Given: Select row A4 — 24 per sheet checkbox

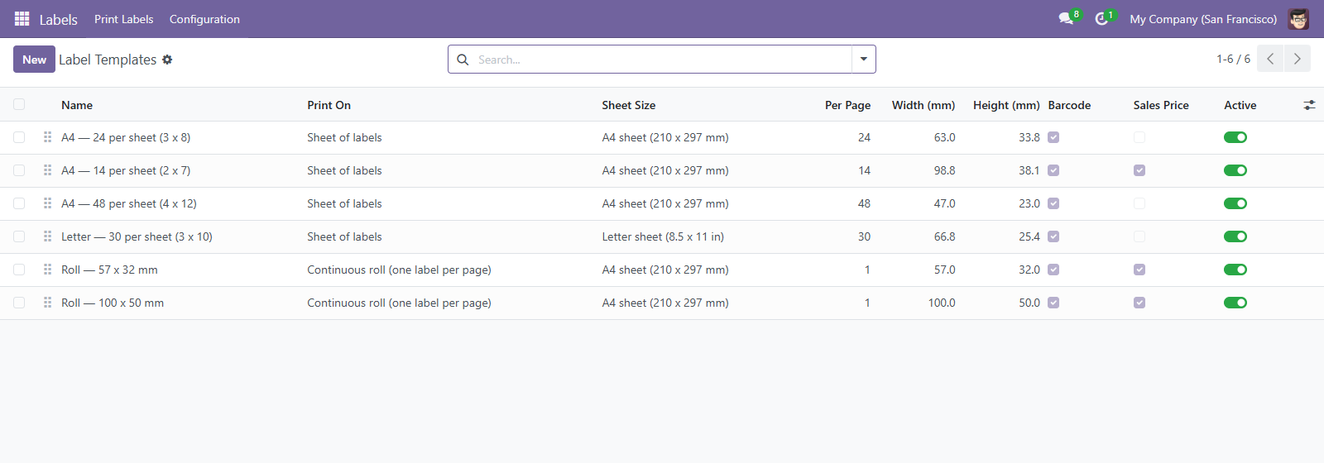Looking at the screenshot, I should (19, 137).
